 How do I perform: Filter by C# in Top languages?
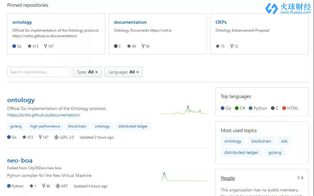(240, 108)
